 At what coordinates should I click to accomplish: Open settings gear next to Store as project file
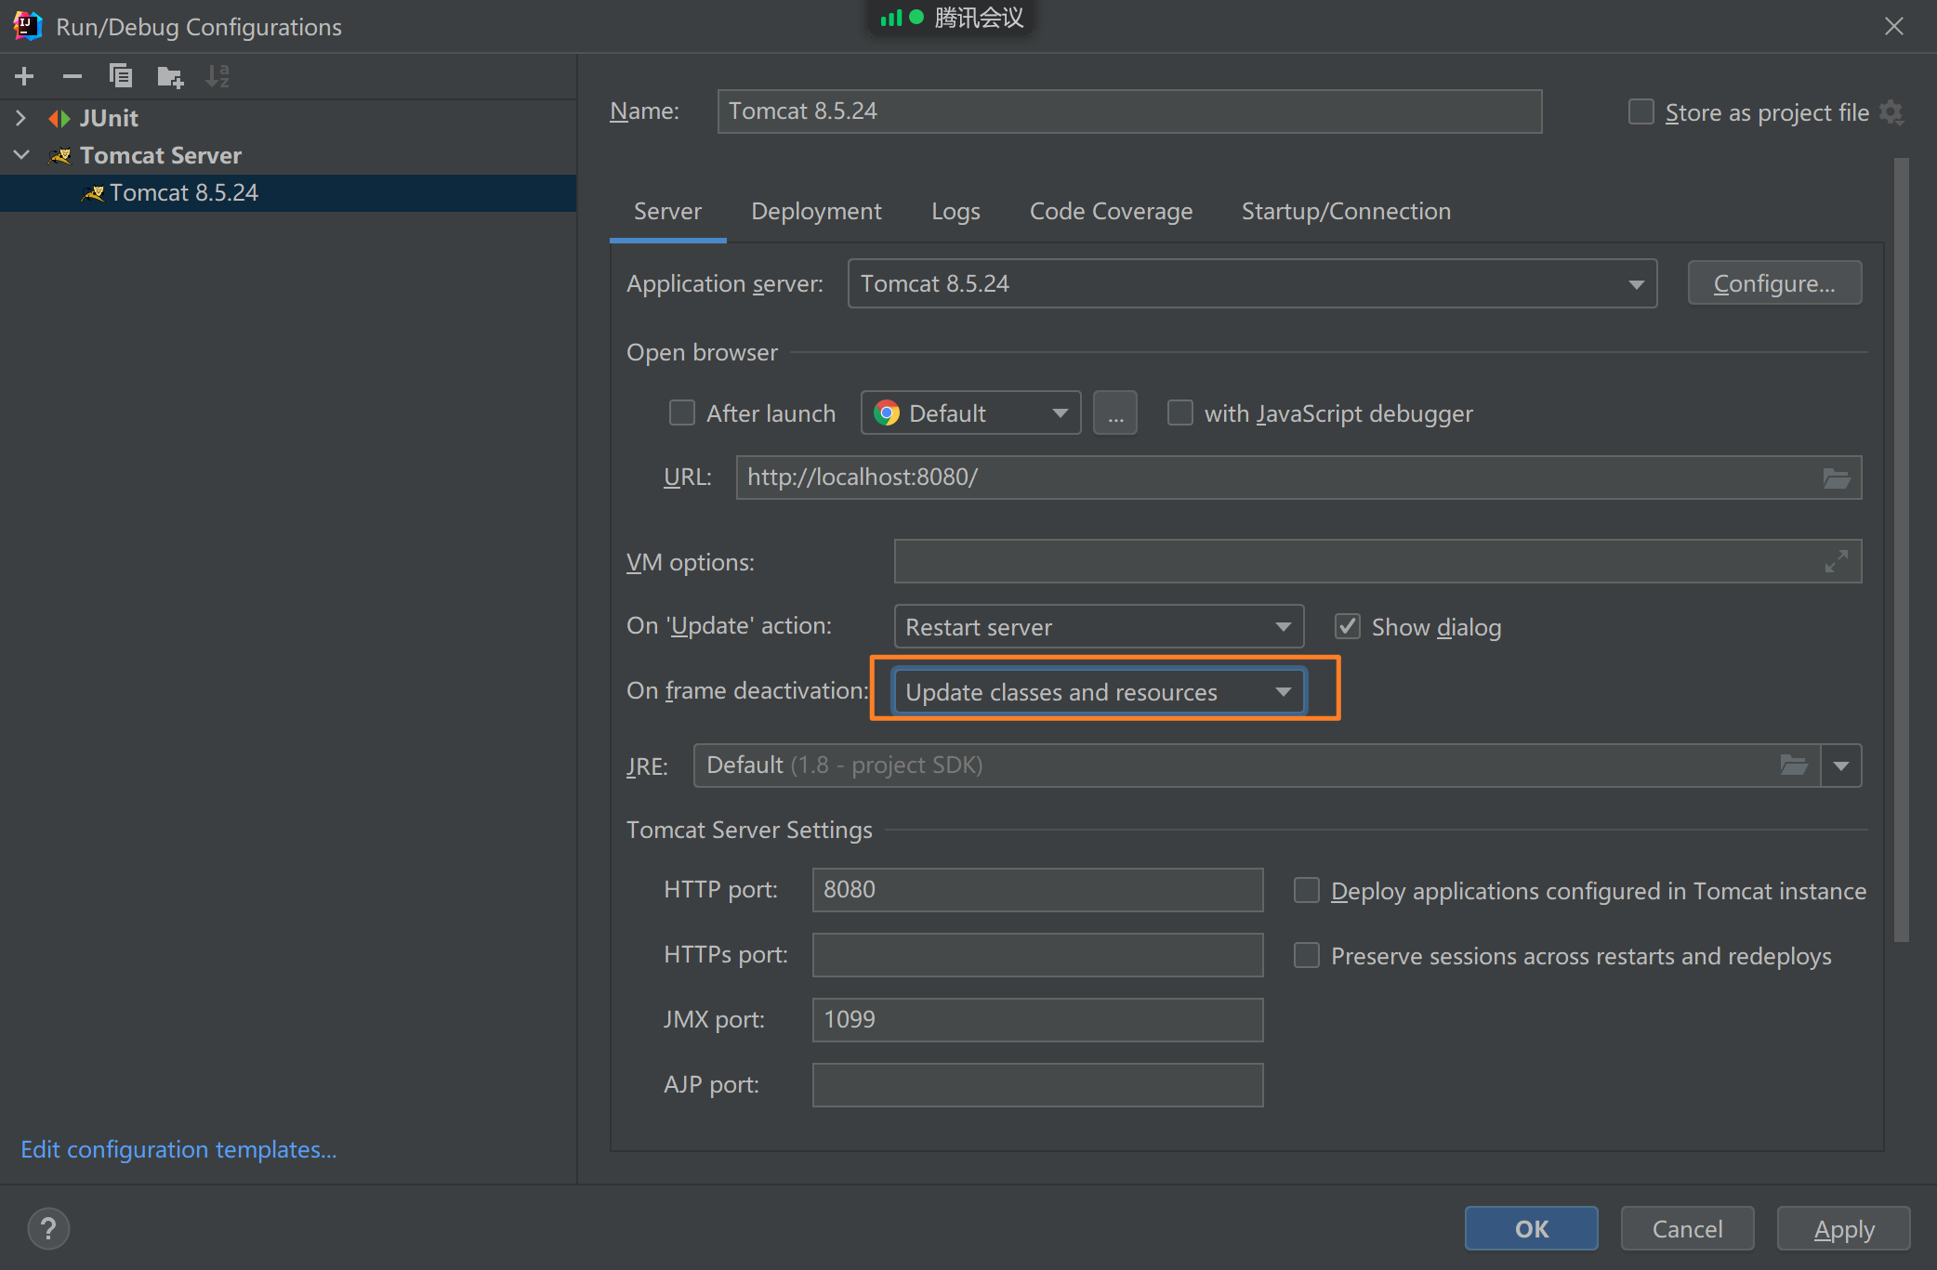click(1891, 112)
